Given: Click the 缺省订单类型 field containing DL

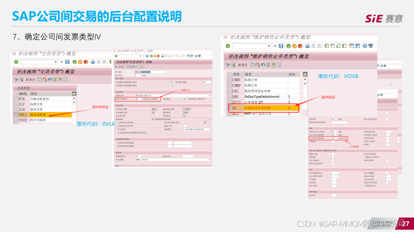Looking at the screenshot, I should click(x=138, y=99).
